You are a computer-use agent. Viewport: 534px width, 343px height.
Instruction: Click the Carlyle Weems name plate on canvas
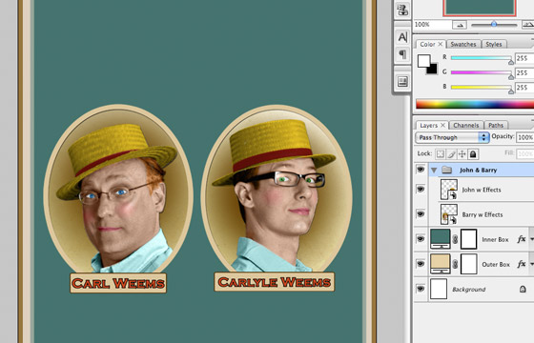[x=275, y=282]
